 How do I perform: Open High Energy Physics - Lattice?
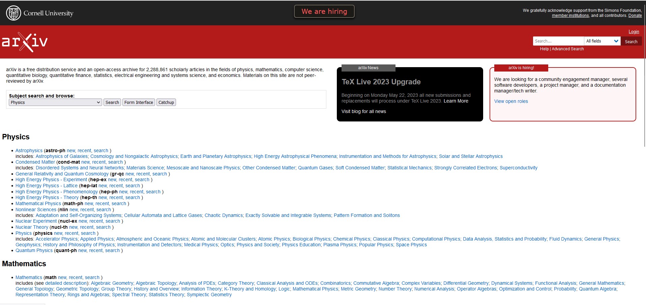(x=47, y=186)
